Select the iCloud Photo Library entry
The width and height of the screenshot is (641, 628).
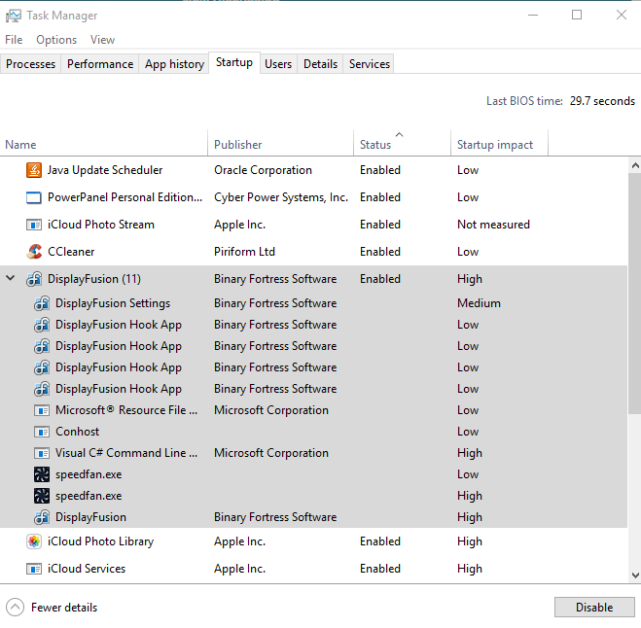click(100, 541)
